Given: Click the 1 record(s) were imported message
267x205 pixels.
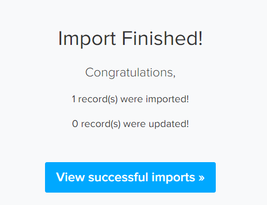Looking at the screenshot, I should click(130, 99).
